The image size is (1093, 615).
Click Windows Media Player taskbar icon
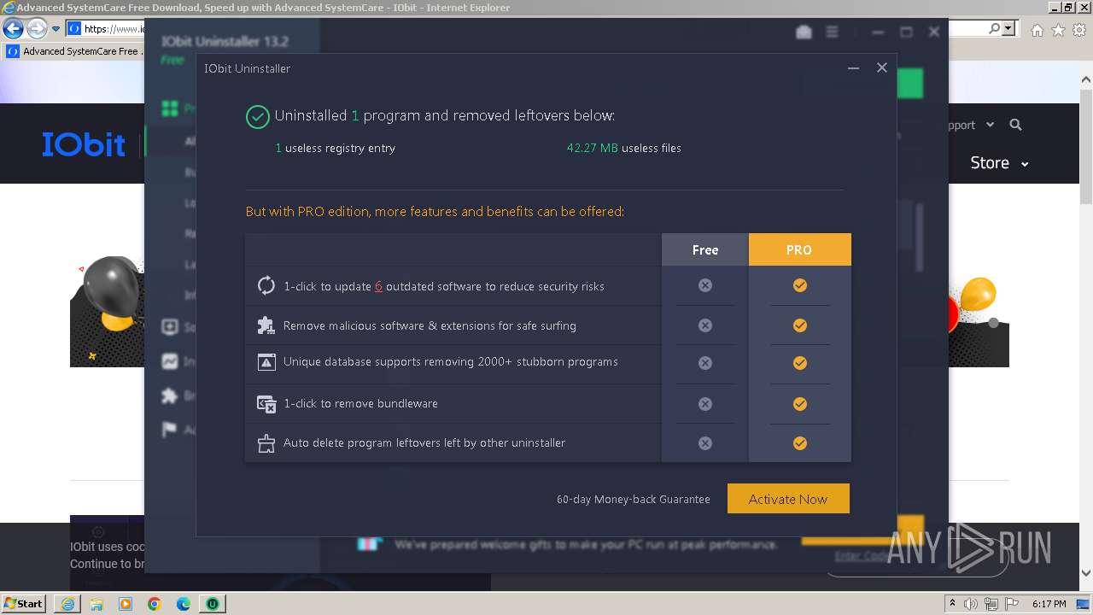[x=126, y=604]
